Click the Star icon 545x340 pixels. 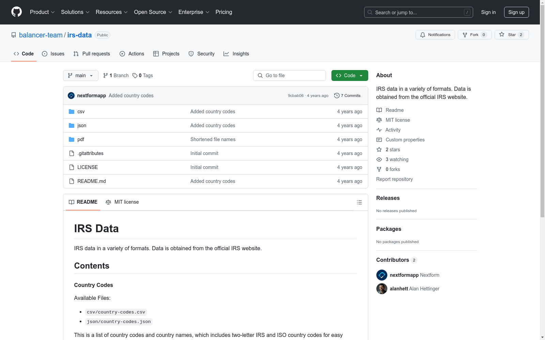tap(502, 34)
